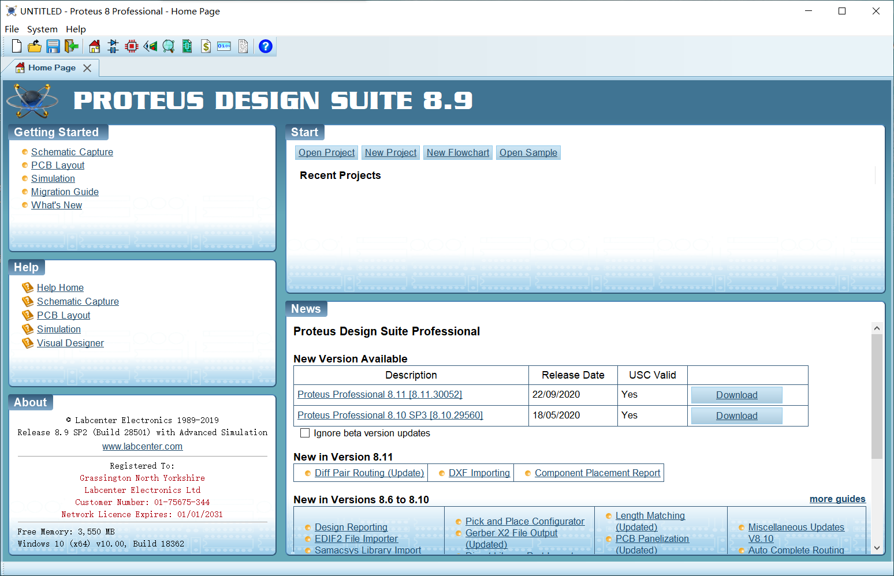This screenshot has height=576, width=894.
Task: Open Getting Started Schematic Capture link
Action: [72, 152]
